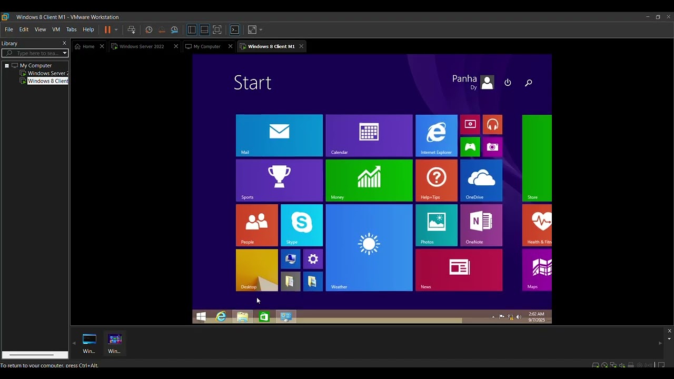The image size is (674, 379).
Task: Open the Sports tile
Action: point(279,180)
